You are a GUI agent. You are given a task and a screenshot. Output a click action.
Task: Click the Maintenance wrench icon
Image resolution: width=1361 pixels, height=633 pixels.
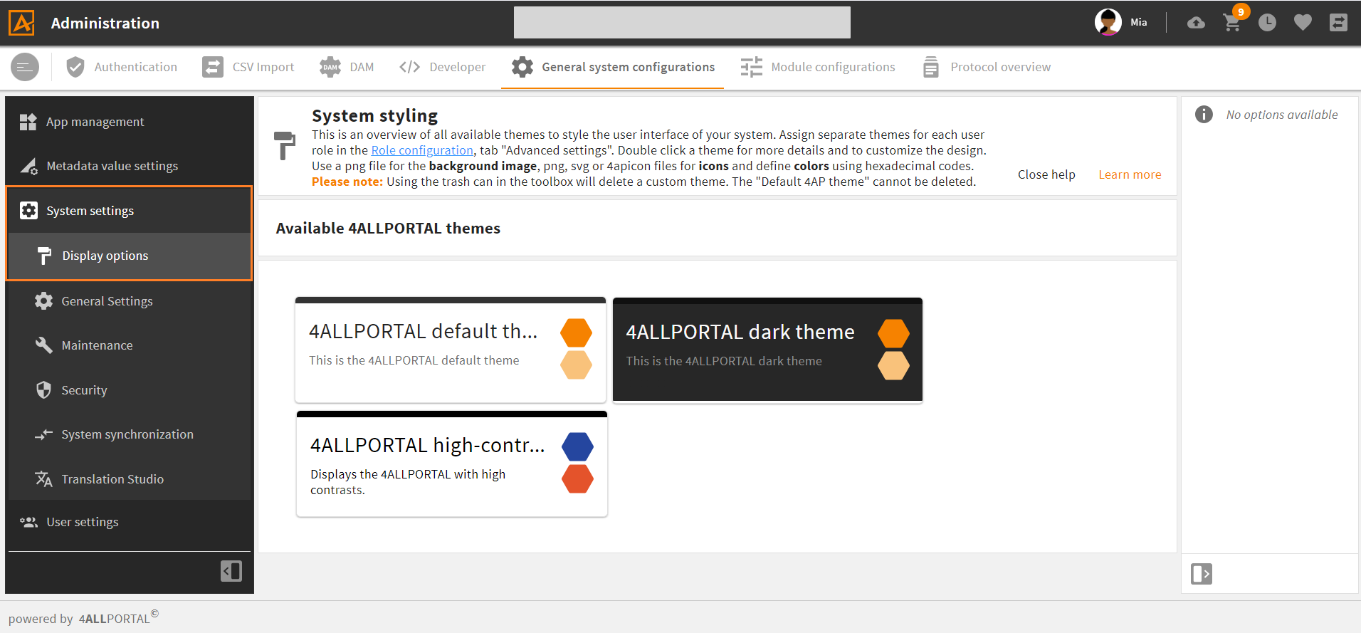point(43,345)
